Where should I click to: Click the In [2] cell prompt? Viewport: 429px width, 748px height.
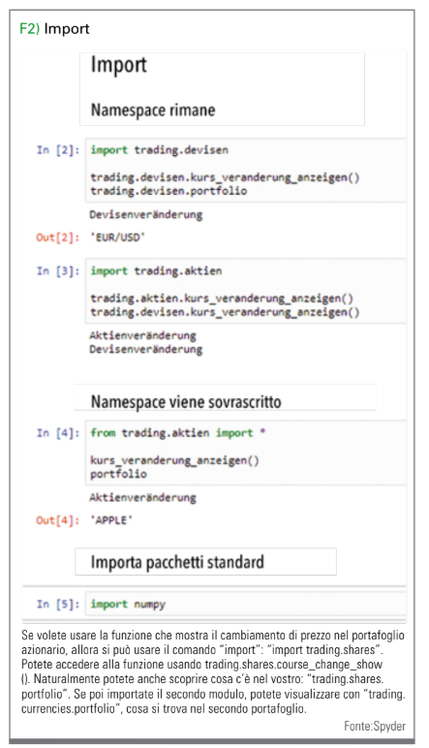58,150
